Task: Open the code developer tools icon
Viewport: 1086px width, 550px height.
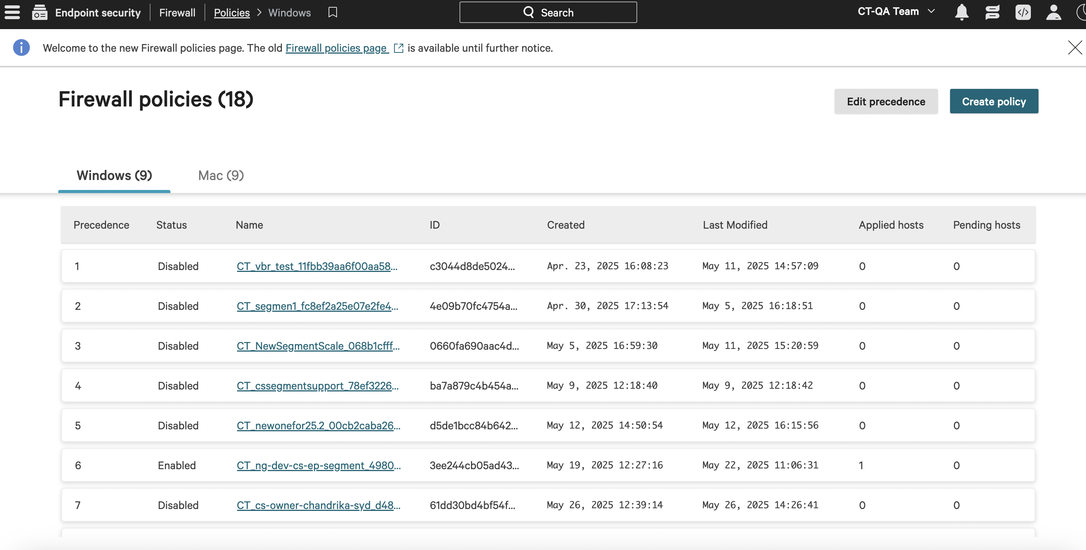Action: coord(1023,12)
